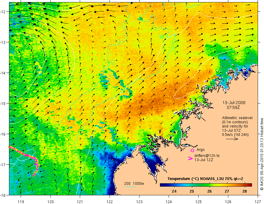Click latitude axis label -13
The width and height of the screenshot is (264, 204).
click(x=3, y=42)
